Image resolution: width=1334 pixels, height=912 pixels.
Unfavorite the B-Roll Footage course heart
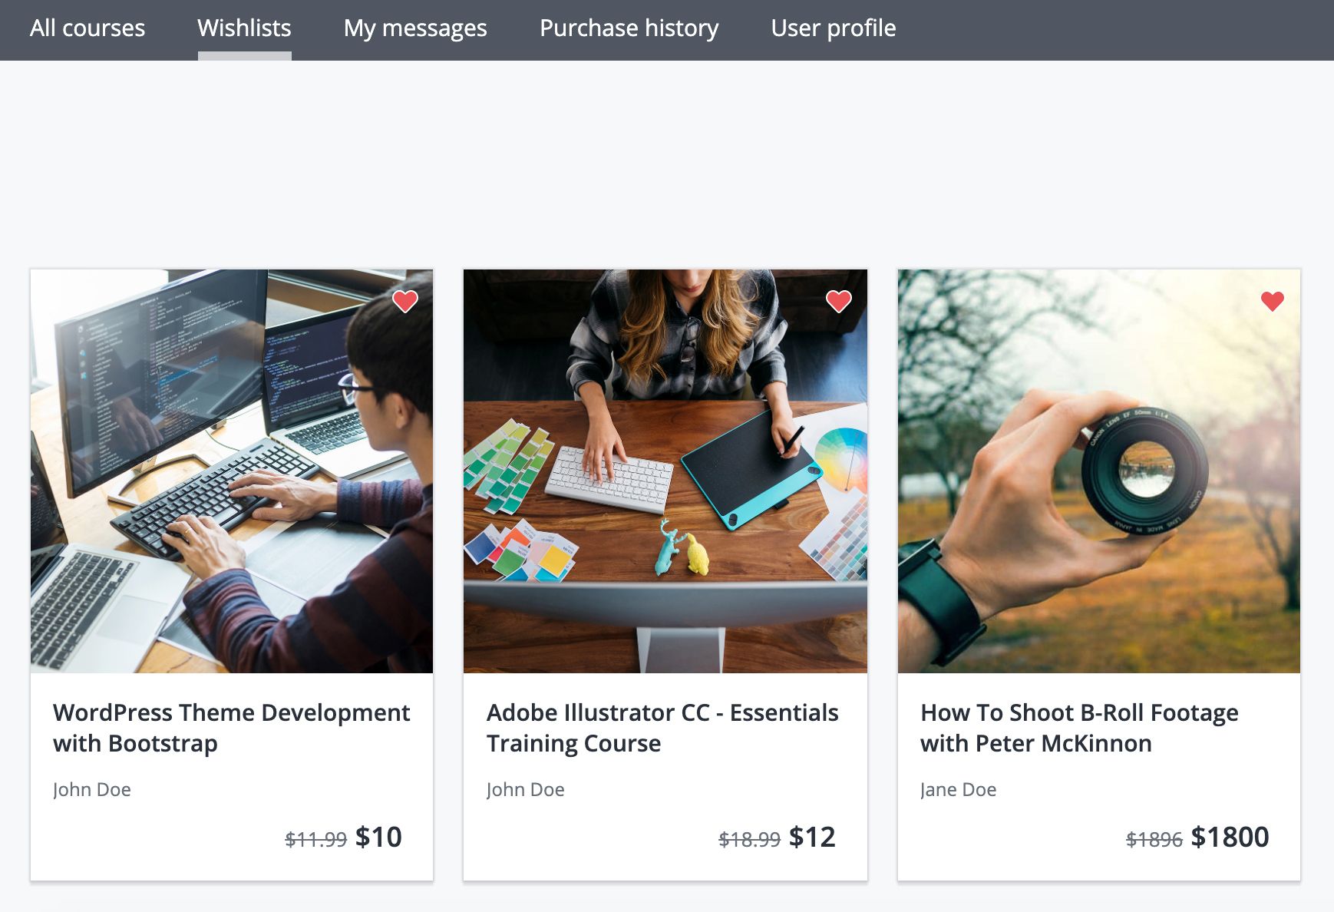pyautogui.click(x=1273, y=301)
